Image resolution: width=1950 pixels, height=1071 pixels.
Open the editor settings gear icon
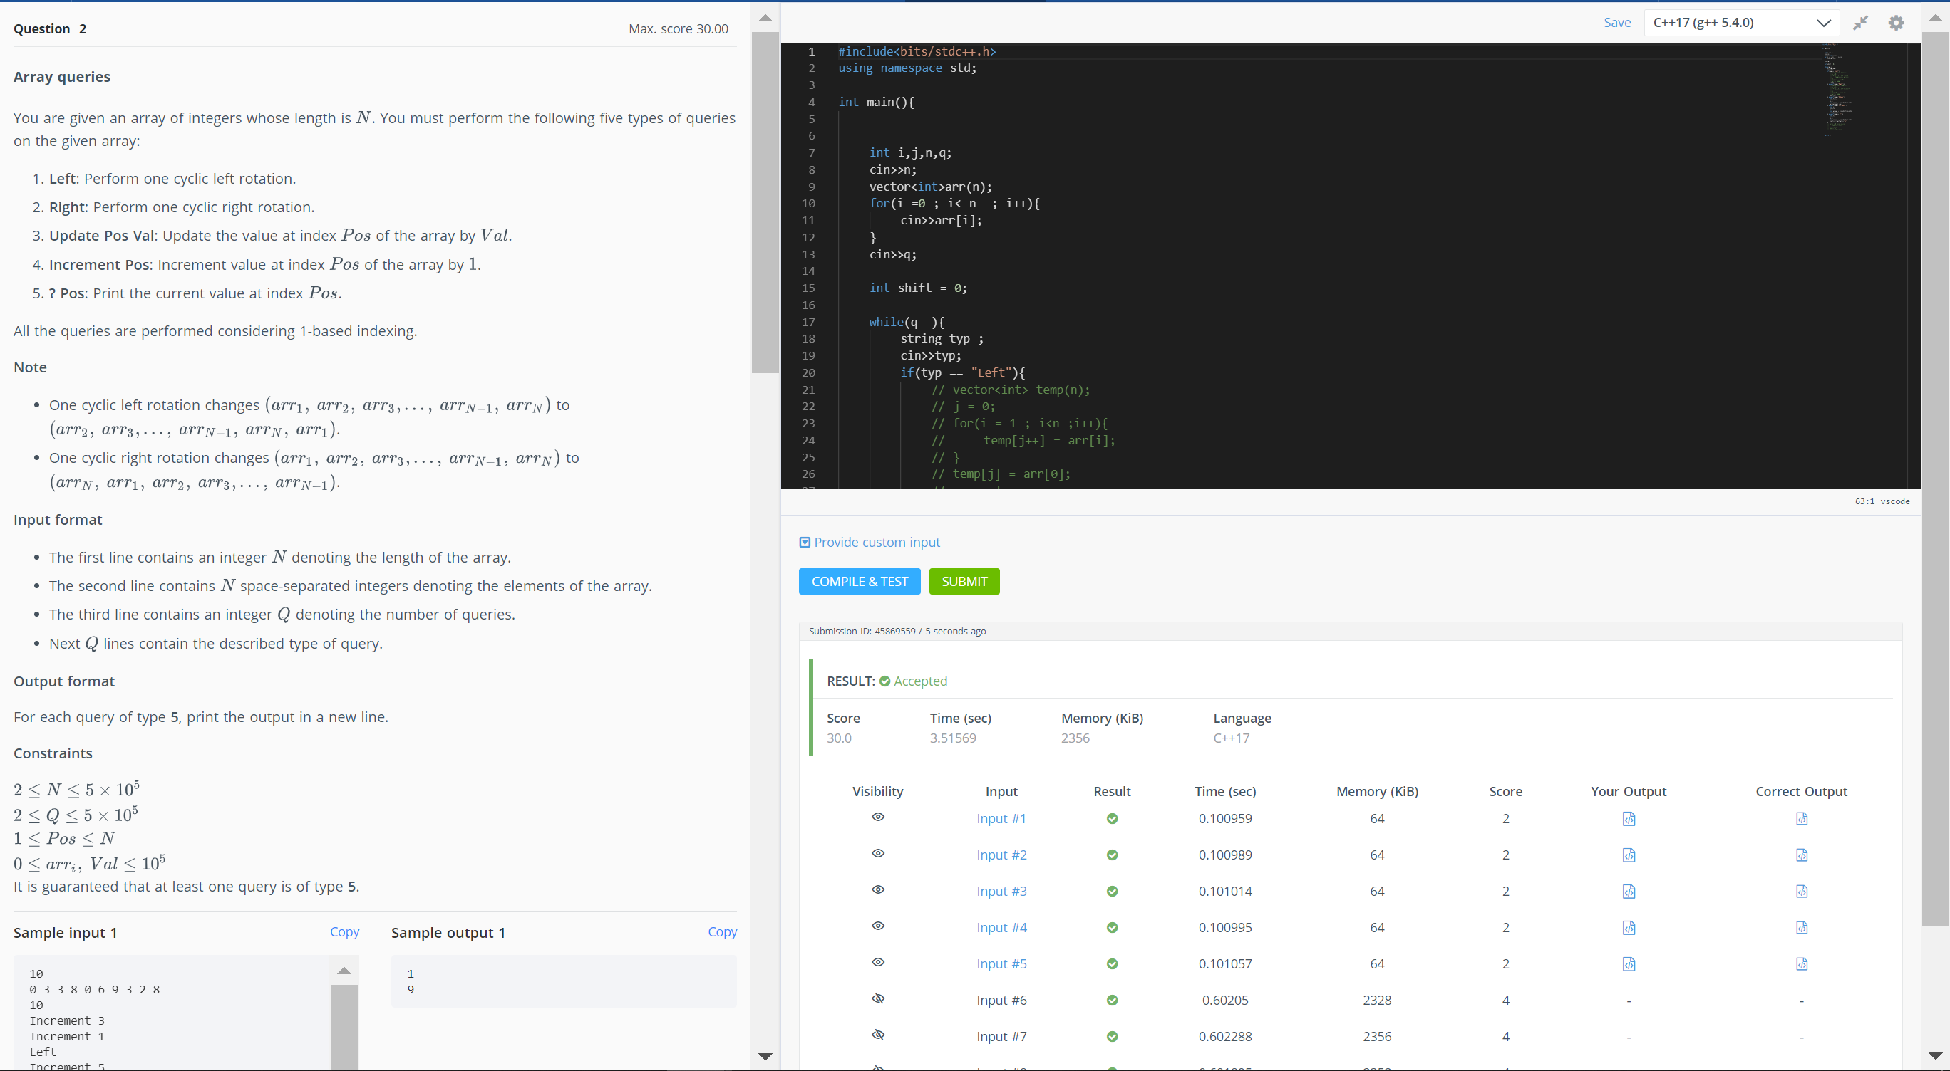click(x=1896, y=23)
